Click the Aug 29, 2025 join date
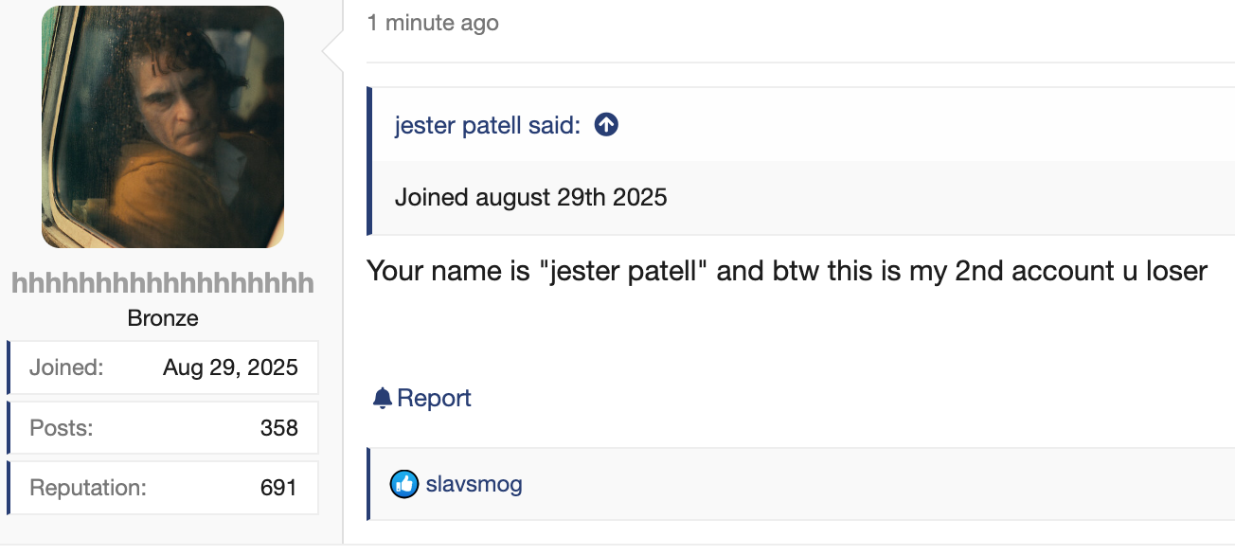Viewport: 1235px width, 555px height. pyautogui.click(x=230, y=367)
